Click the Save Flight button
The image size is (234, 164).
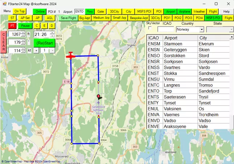(68, 18)
